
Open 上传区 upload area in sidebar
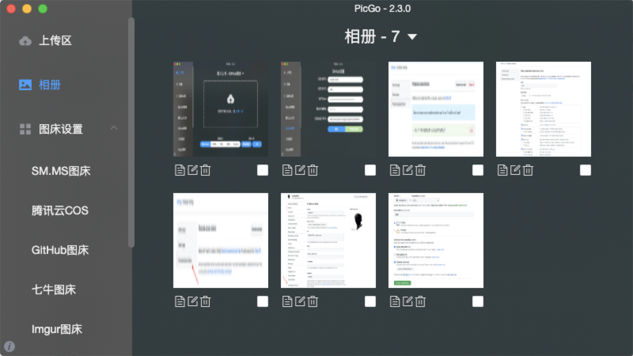(x=55, y=40)
